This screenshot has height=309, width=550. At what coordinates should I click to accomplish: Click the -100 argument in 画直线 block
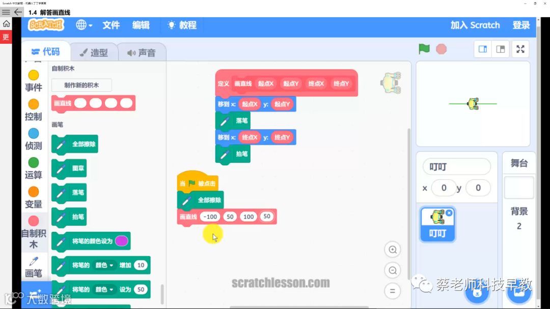point(210,217)
